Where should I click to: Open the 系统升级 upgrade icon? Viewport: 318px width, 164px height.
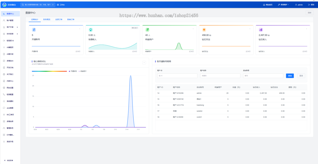pyautogui.click(x=4, y=142)
